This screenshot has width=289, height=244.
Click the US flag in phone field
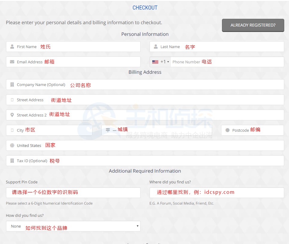pos(155,62)
